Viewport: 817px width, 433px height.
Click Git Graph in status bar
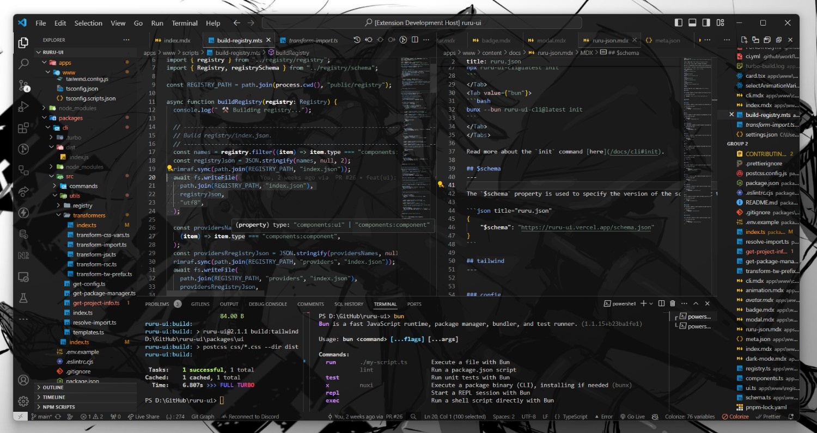click(x=203, y=417)
